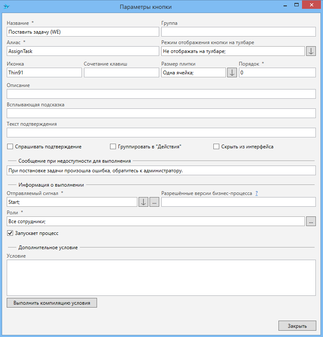Open ellipsis browse button for signal field
Viewport: 323px width, 337px height.
pos(154,202)
